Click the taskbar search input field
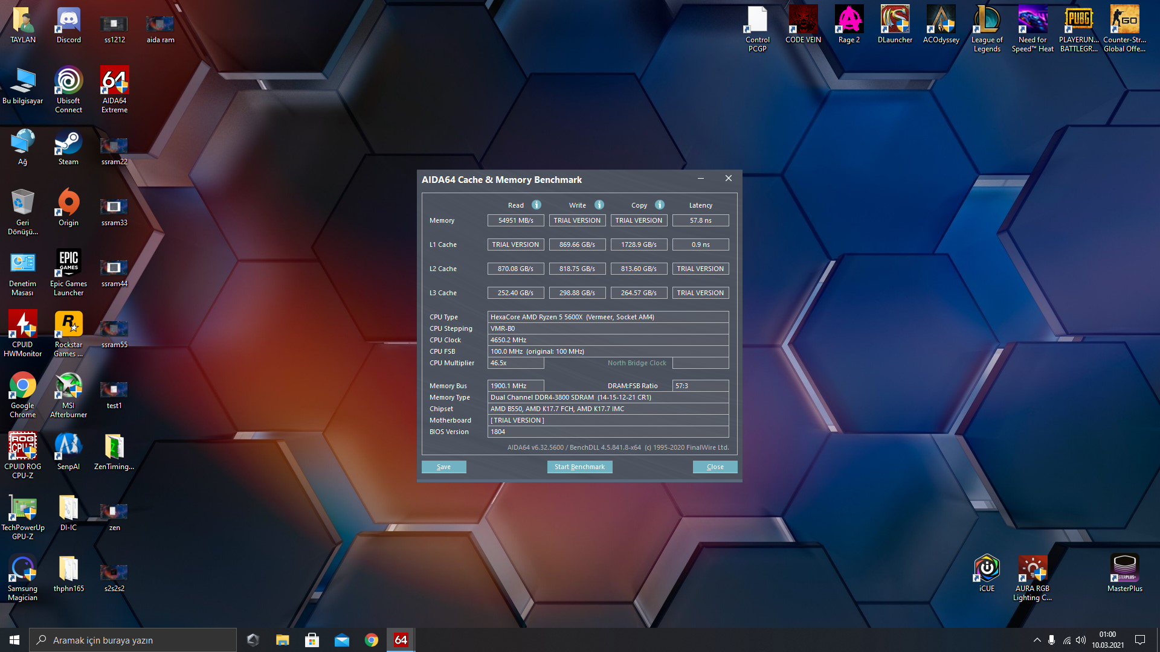 tap(133, 640)
